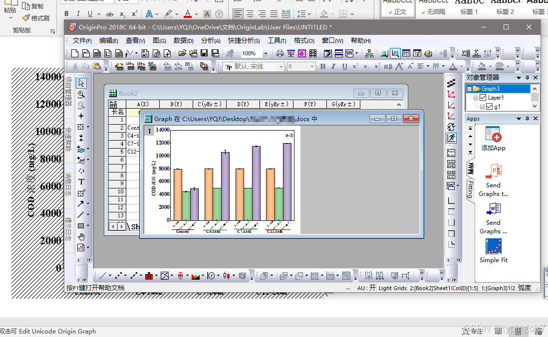Open the 帮助(H) menu
This screenshot has width=548, height=337.
click(361, 40)
